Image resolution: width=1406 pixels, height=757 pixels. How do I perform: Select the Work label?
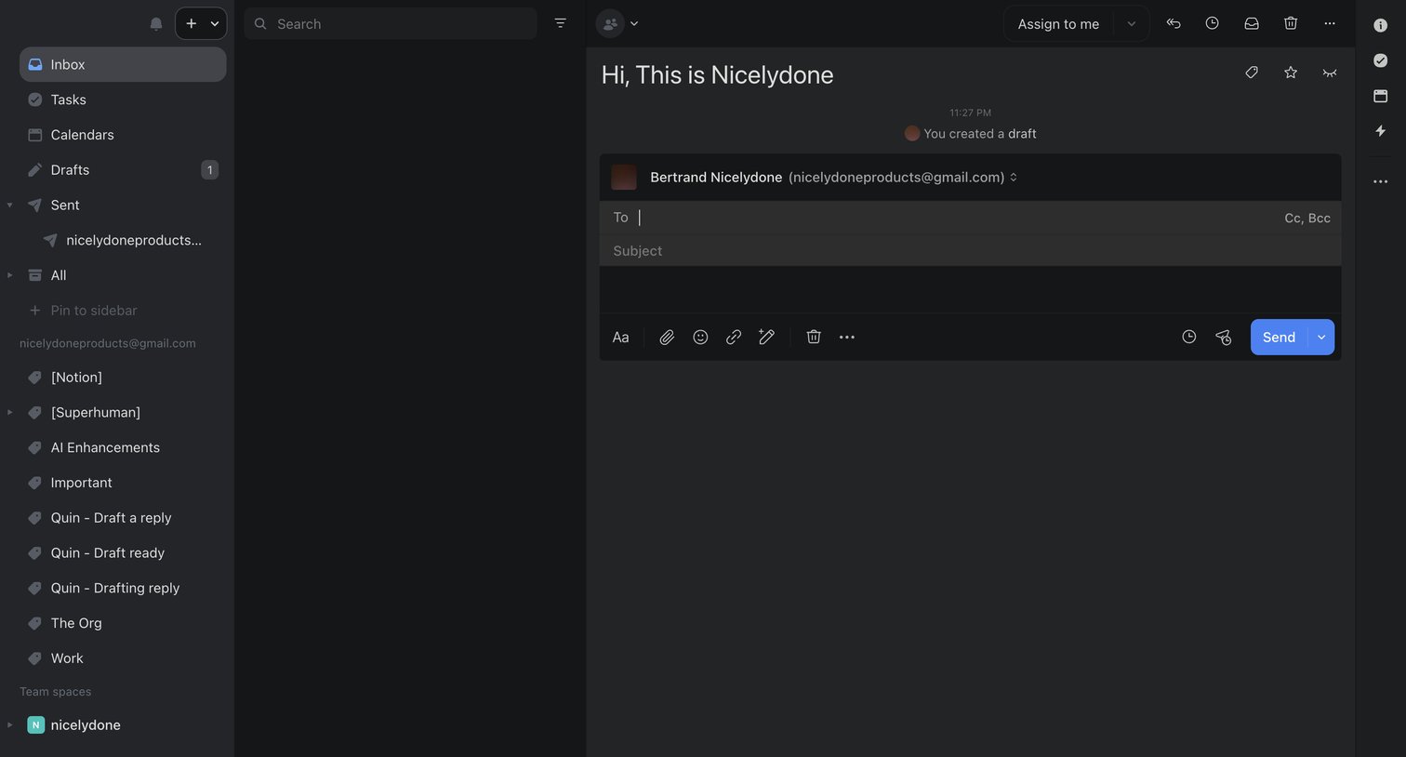pyautogui.click(x=123, y=658)
